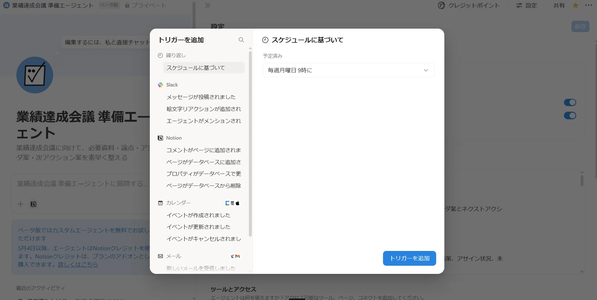This screenshot has height=300, width=597.
Task: Open the three-dot more options menu
Action: click(589, 5)
